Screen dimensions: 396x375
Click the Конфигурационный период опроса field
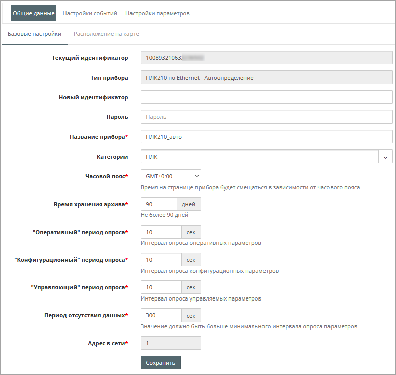pos(161,260)
